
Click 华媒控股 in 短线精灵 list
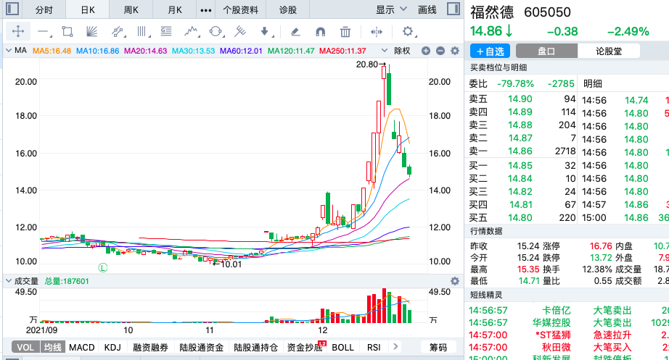coord(551,322)
